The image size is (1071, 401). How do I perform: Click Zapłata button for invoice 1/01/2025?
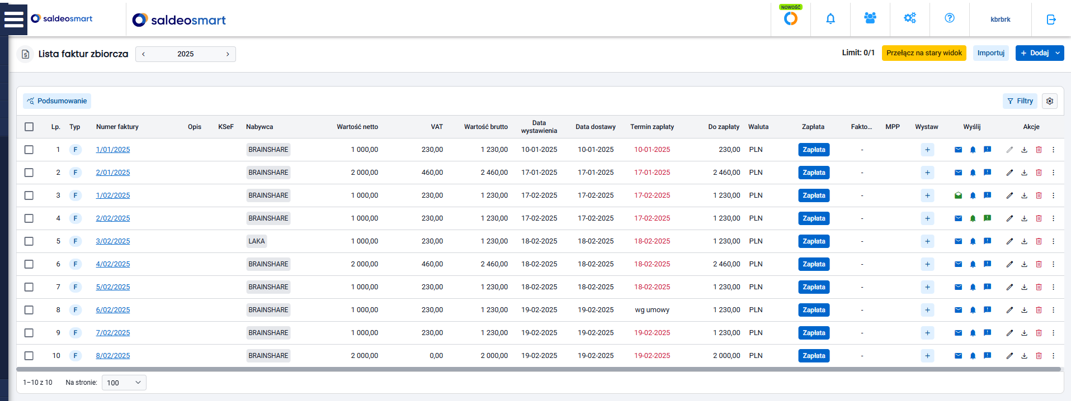click(x=814, y=150)
